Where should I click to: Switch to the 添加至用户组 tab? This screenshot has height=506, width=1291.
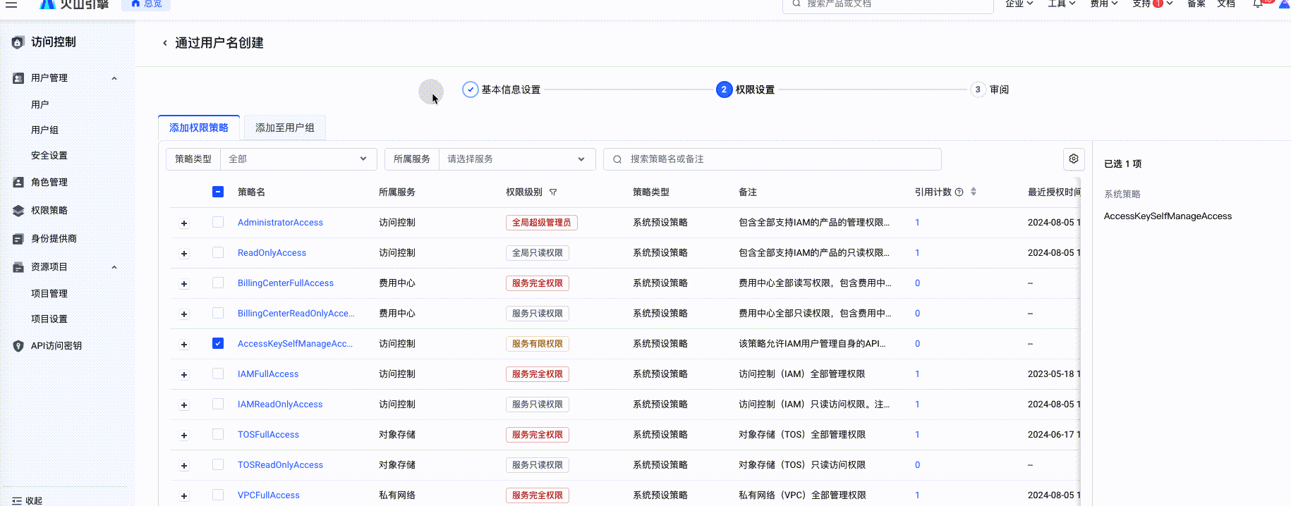tap(285, 128)
